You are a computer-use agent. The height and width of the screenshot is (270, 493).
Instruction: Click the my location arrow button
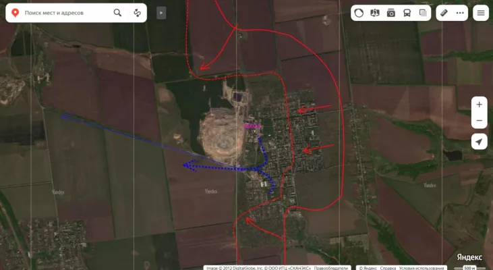[479, 142]
